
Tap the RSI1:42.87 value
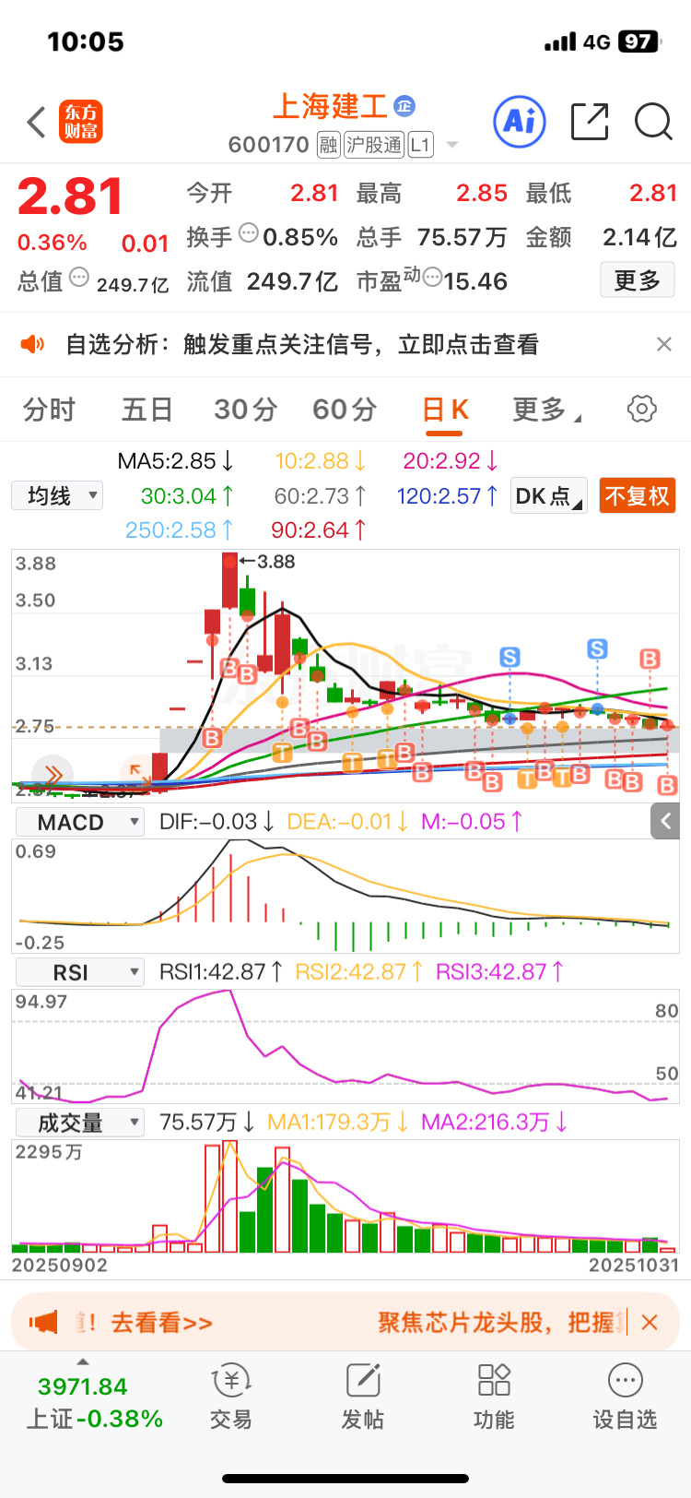(221, 971)
